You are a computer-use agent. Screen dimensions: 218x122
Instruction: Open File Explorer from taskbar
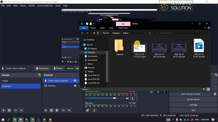pyautogui.click(x=21, y=120)
